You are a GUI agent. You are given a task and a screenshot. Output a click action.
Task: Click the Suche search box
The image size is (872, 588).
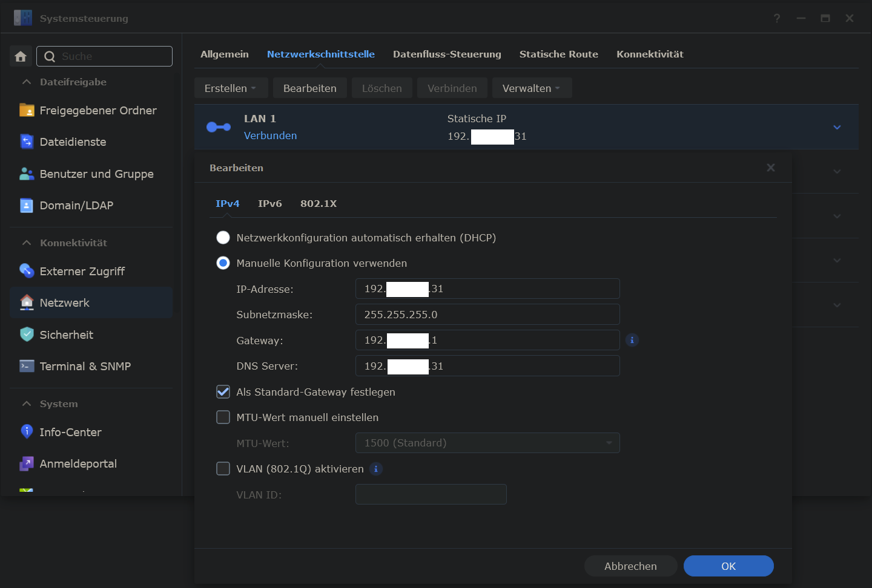104,56
